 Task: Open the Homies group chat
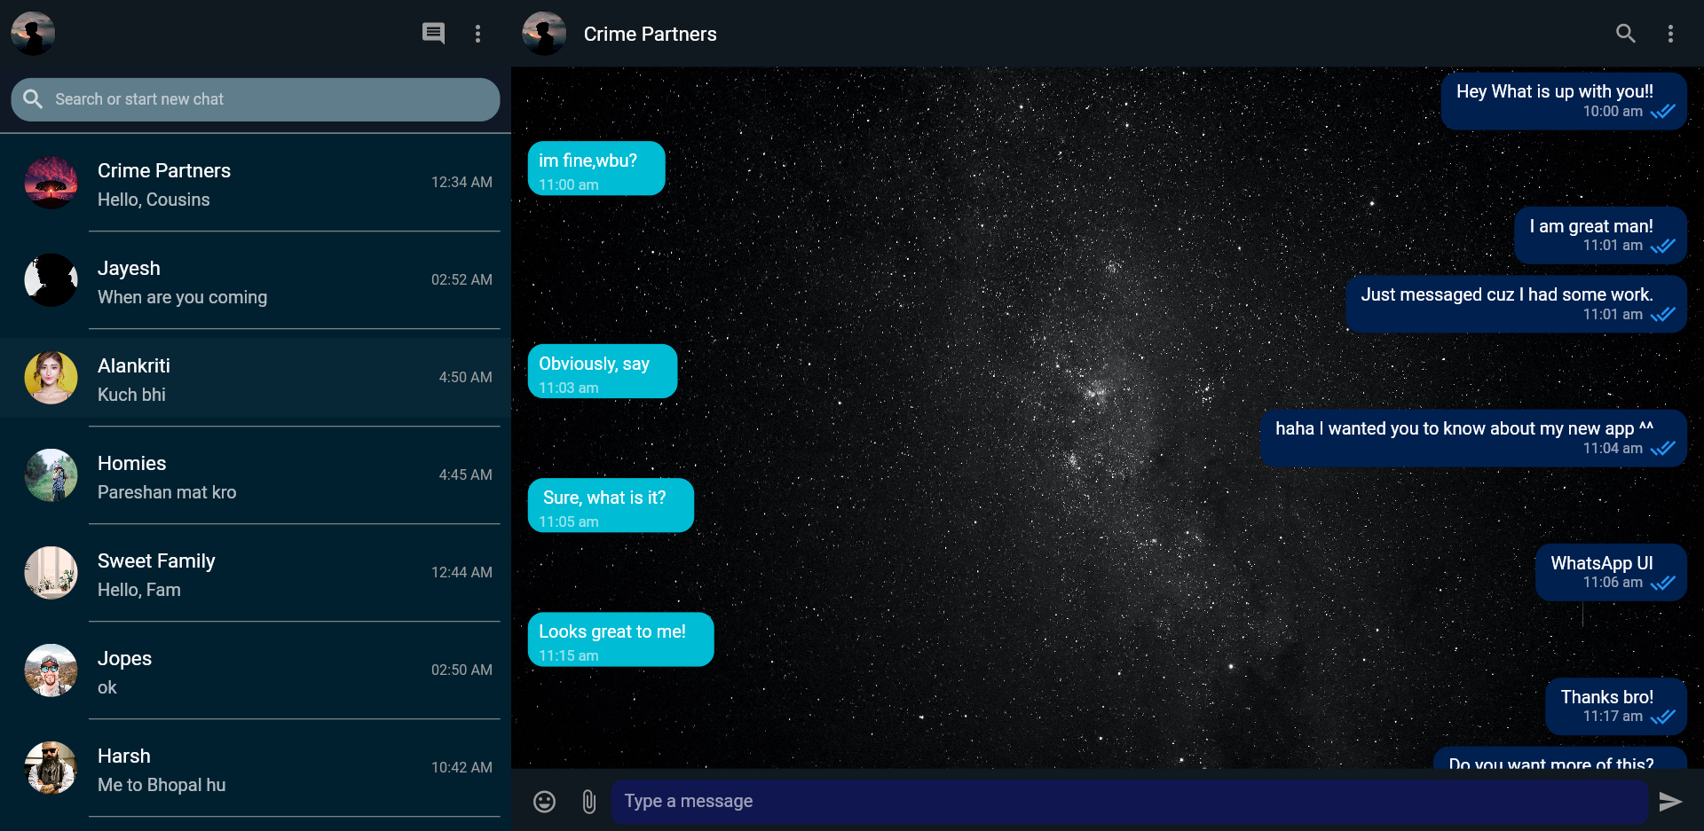pos(256,476)
